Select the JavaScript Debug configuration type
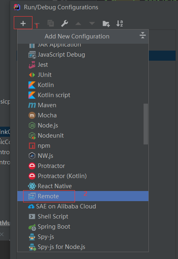 click(x=83, y=55)
